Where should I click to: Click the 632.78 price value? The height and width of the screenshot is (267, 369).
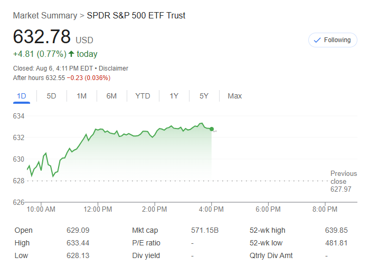coord(42,37)
